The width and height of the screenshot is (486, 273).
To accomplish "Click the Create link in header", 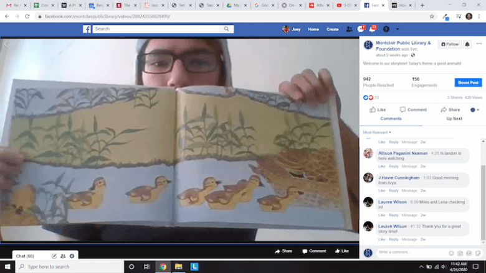I will coord(332,29).
